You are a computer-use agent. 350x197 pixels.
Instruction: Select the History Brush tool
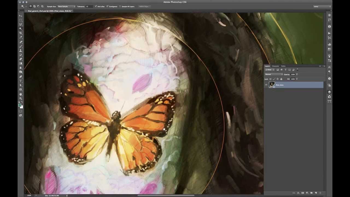(21, 55)
